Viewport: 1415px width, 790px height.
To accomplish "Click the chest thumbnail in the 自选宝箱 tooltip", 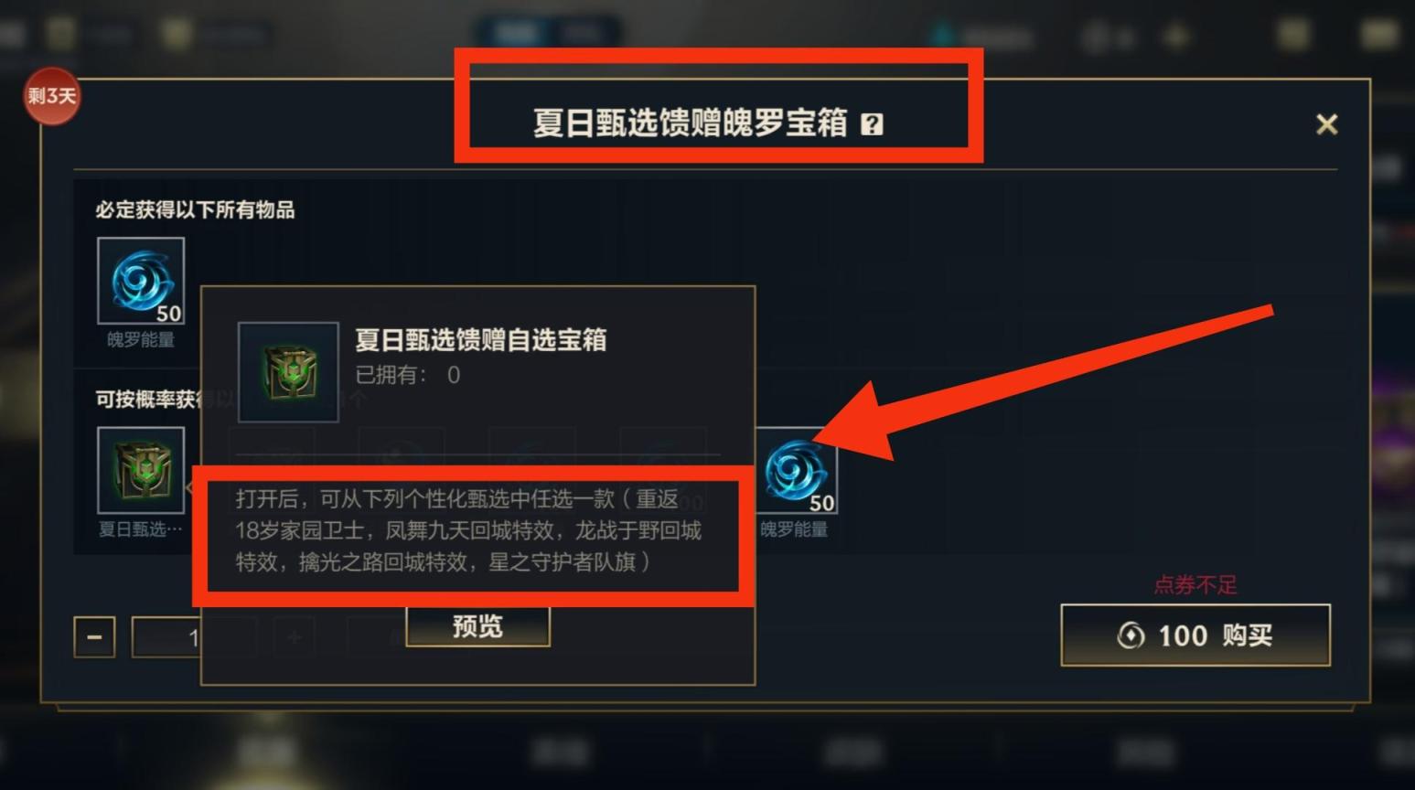I will pyautogui.click(x=288, y=372).
